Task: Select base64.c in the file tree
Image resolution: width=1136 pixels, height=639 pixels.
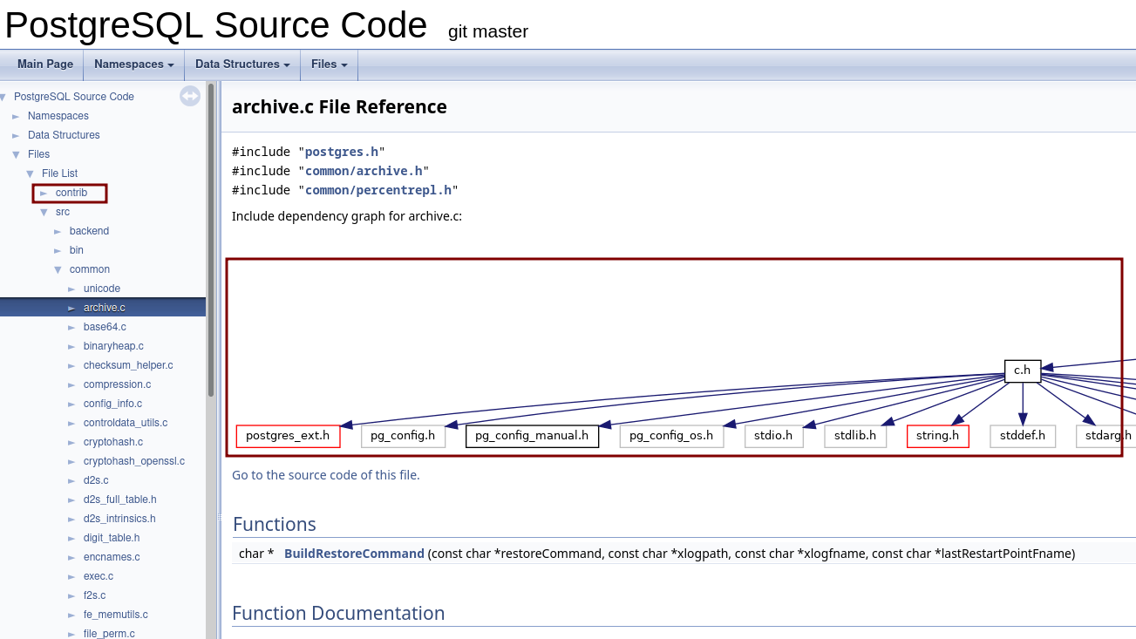Action: click(105, 327)
